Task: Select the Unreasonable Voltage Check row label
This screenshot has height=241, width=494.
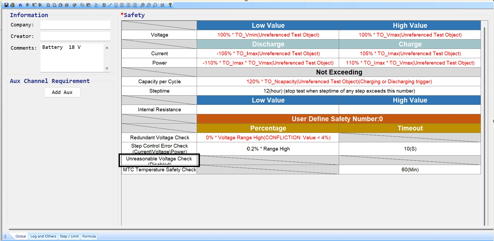Action: click(159, 160)
